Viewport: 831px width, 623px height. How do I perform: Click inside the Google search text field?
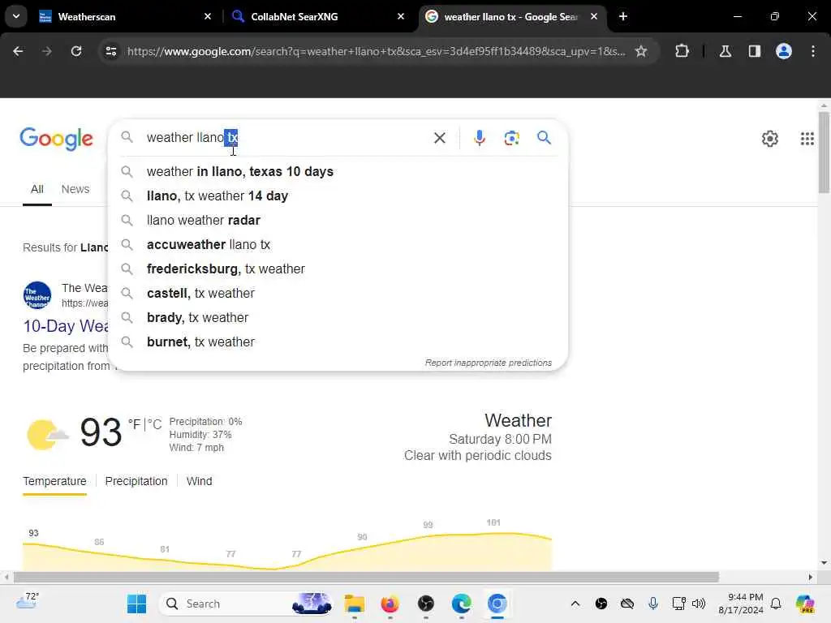[x=283, y=138]
